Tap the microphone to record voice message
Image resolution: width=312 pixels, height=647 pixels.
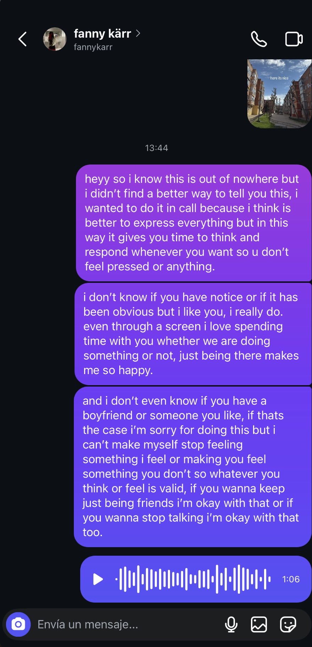click(231, 624)
